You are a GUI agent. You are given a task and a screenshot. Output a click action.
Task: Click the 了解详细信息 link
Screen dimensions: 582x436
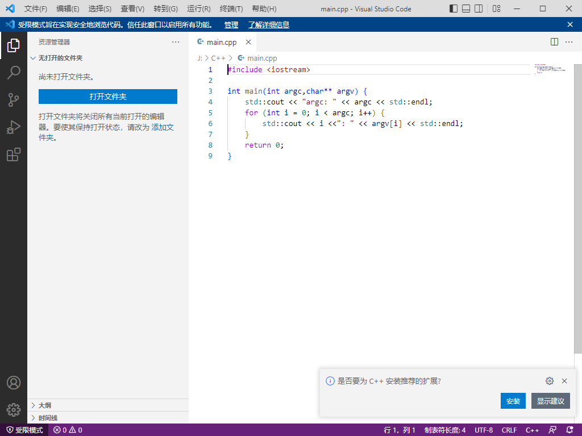pos(269,24)
